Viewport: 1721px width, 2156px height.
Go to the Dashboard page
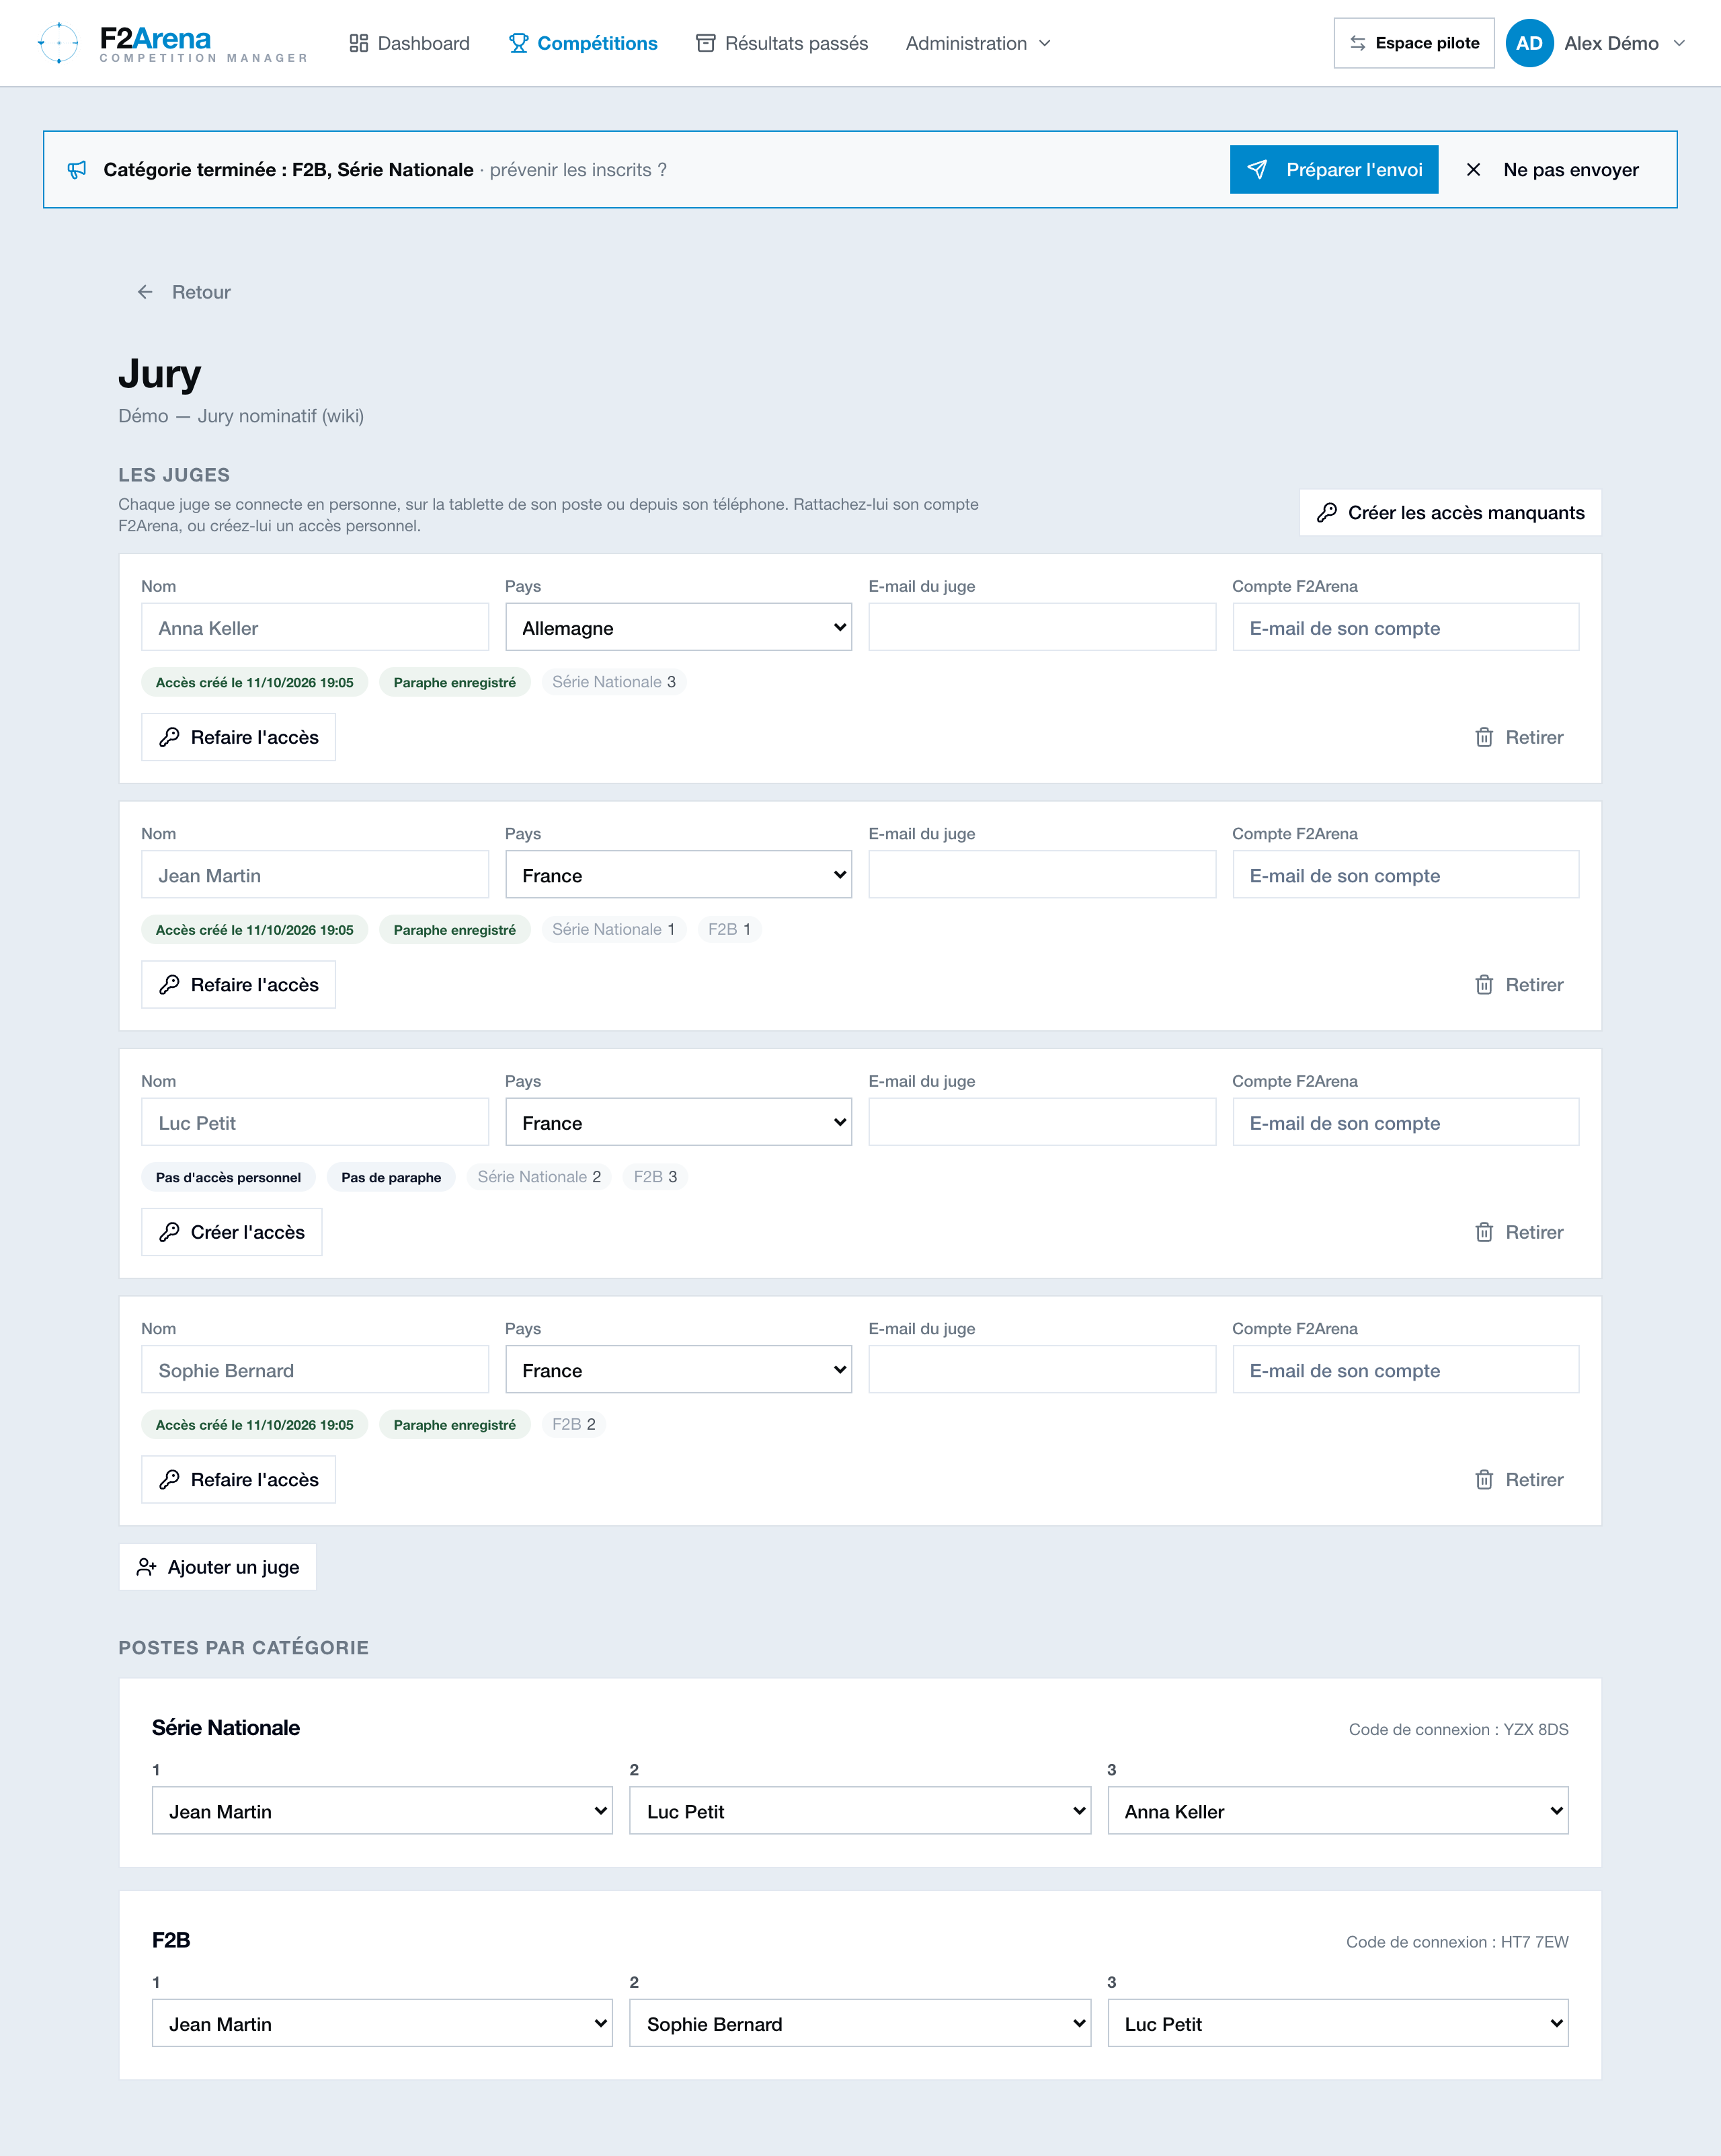pyautogui.click(x=410, y=43)
